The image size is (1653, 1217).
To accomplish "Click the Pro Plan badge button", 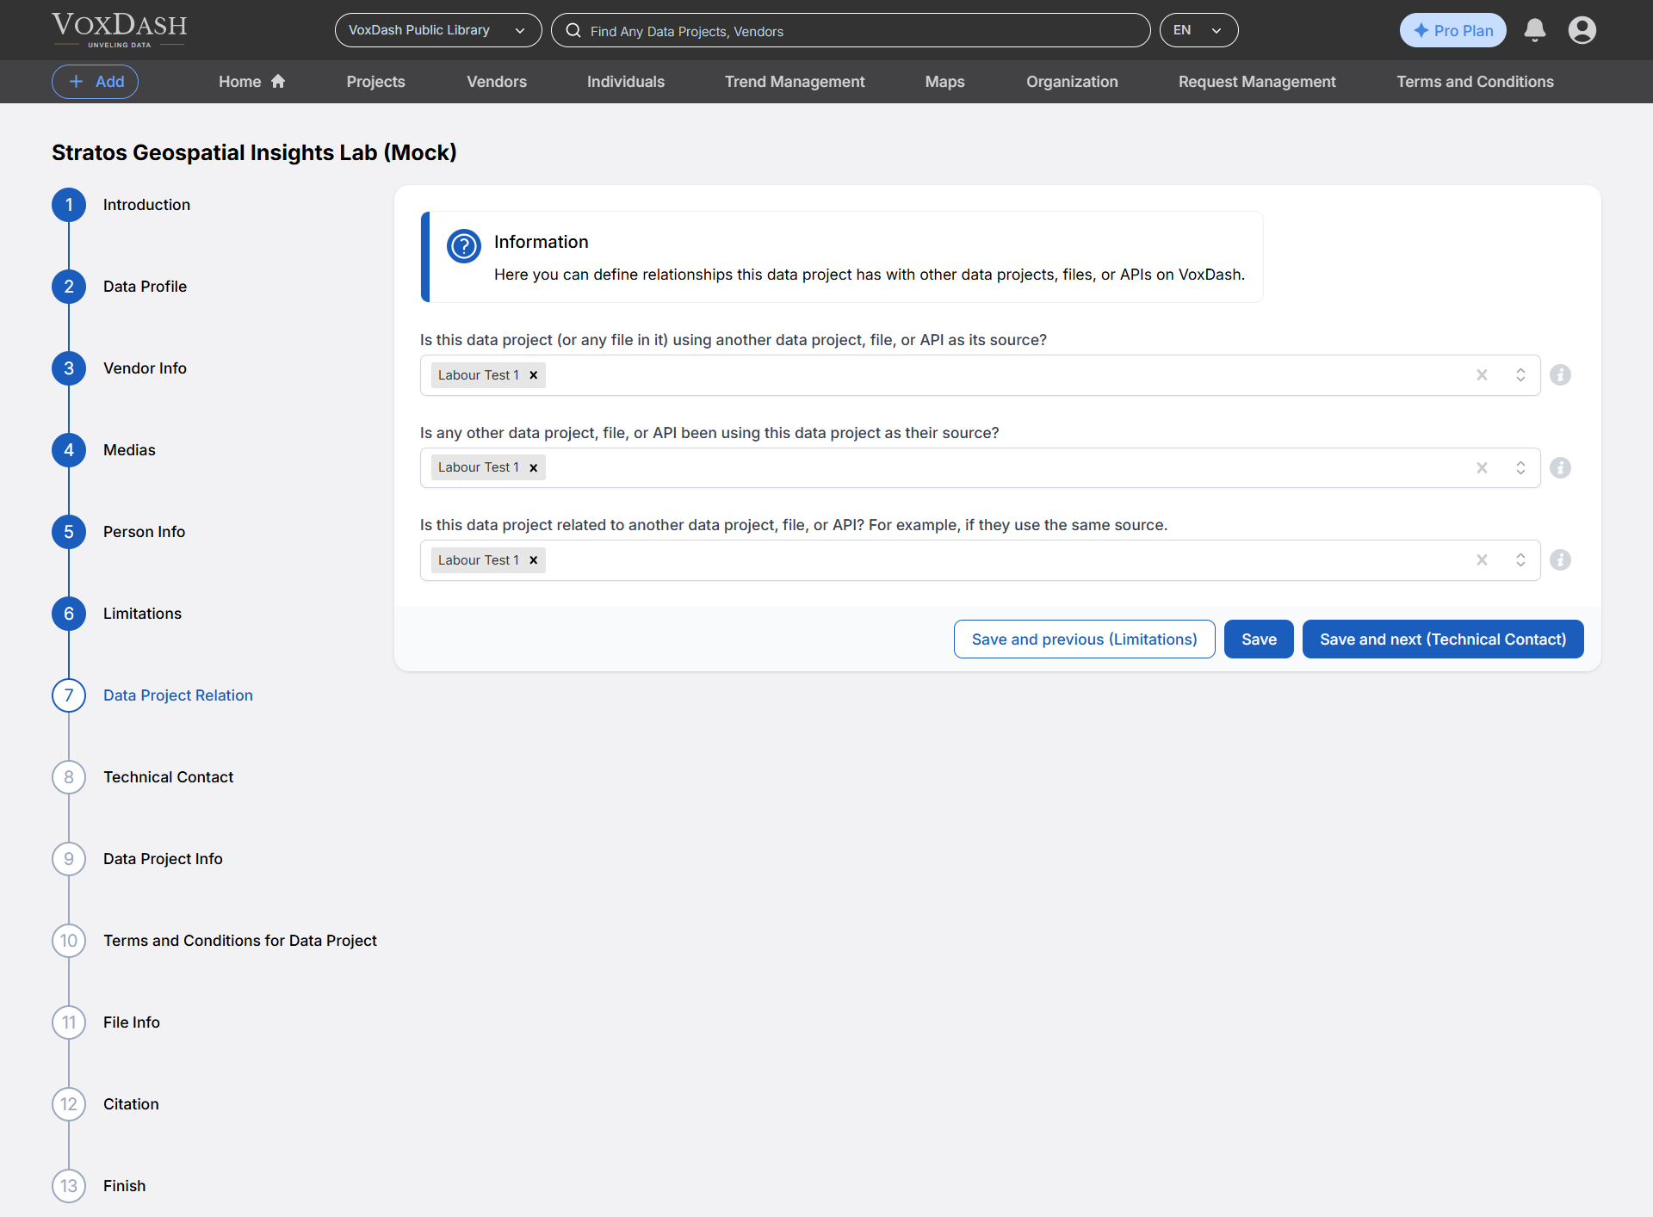I will click(1452, 30).
